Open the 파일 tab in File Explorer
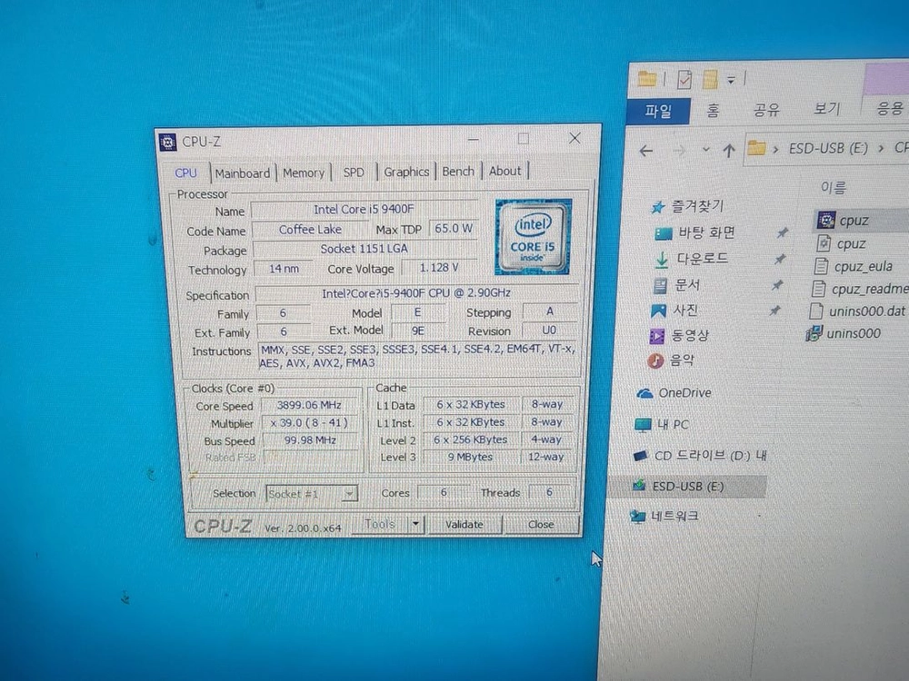 pos(658,111)
